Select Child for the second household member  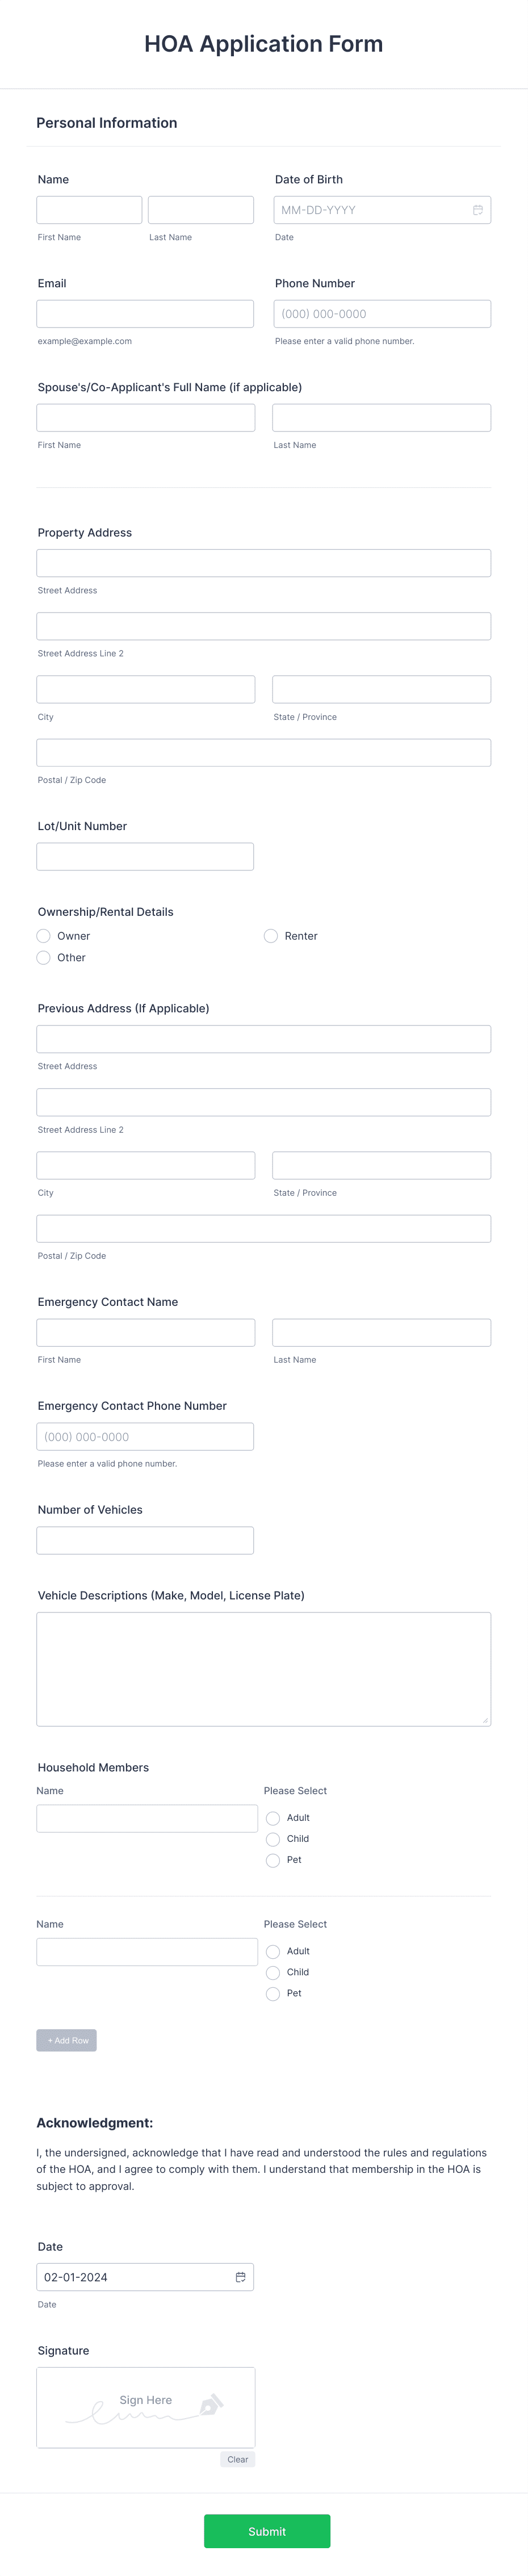tap(273, 1972)
